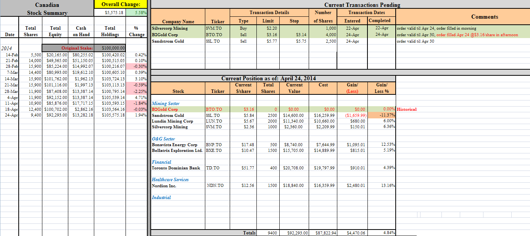This screenshot has width=530, height=236.
Task: Select the -0.30% change for 28-Feb
Action: [136, 66]
